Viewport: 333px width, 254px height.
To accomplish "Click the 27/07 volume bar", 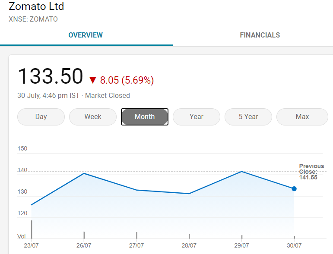I will pyautogui.click(x=136, y=235).
